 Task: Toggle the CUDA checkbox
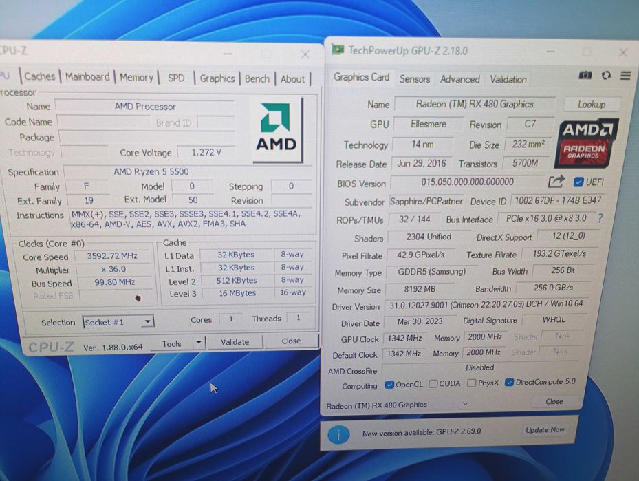(433, 383)
